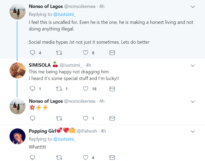Like Nonso's emoji tweet
205x161 pixels.
[86, 118]
